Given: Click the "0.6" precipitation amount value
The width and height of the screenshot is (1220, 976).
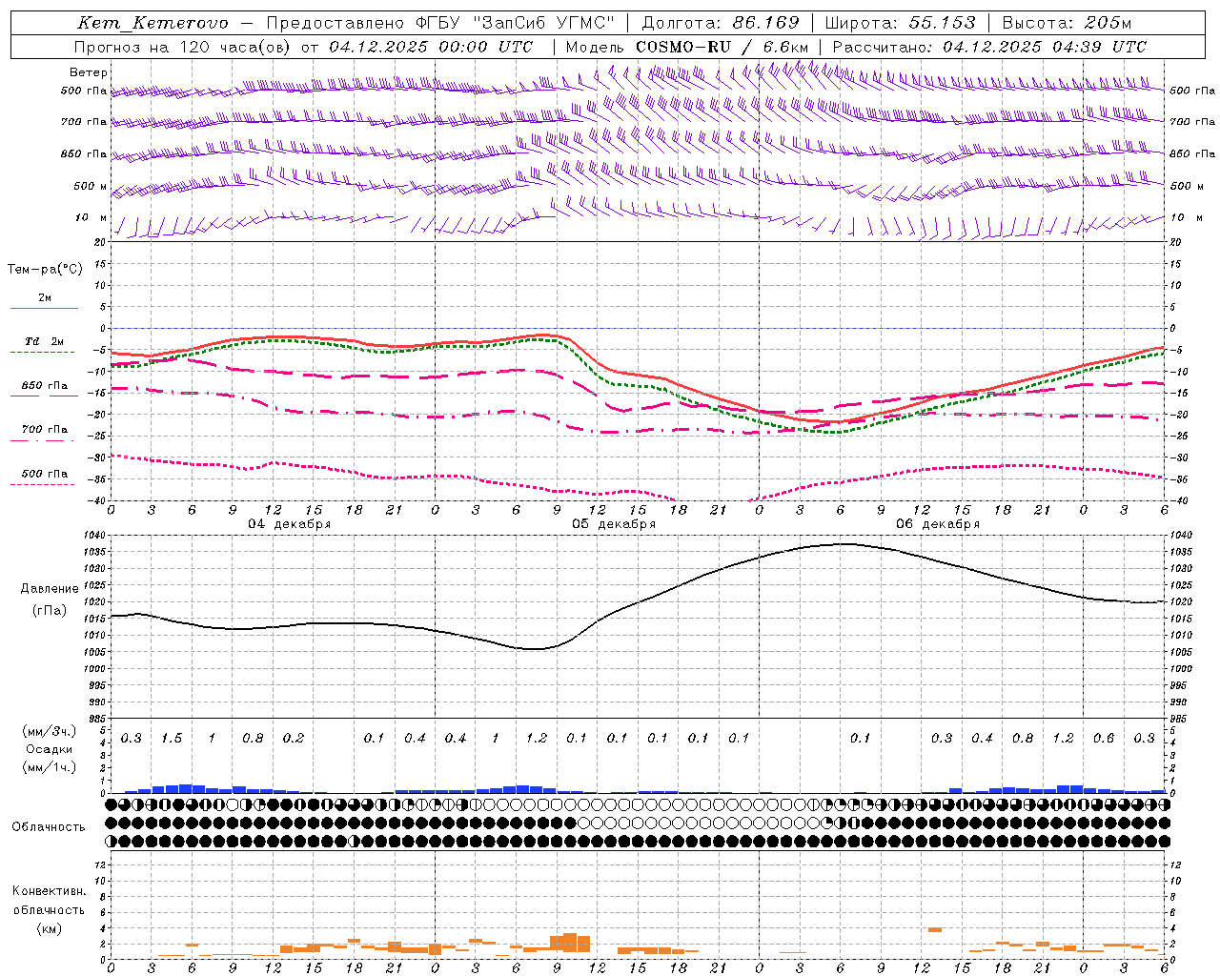Looking at the screenshot, I should (1104, 739).
